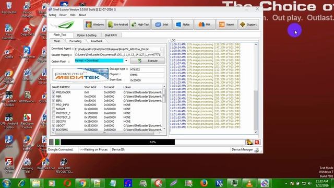Click the Execute button
Image resolution: width=334 pixels, height=188 pixels.
[x=147, y=61]
